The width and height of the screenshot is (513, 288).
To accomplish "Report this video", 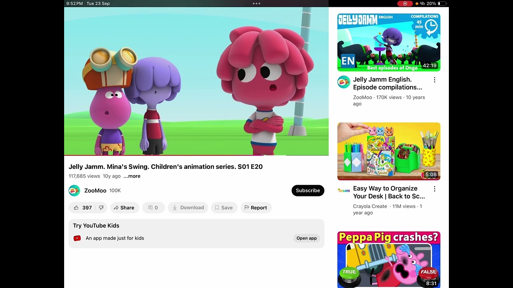I will [x=256, y=208].
